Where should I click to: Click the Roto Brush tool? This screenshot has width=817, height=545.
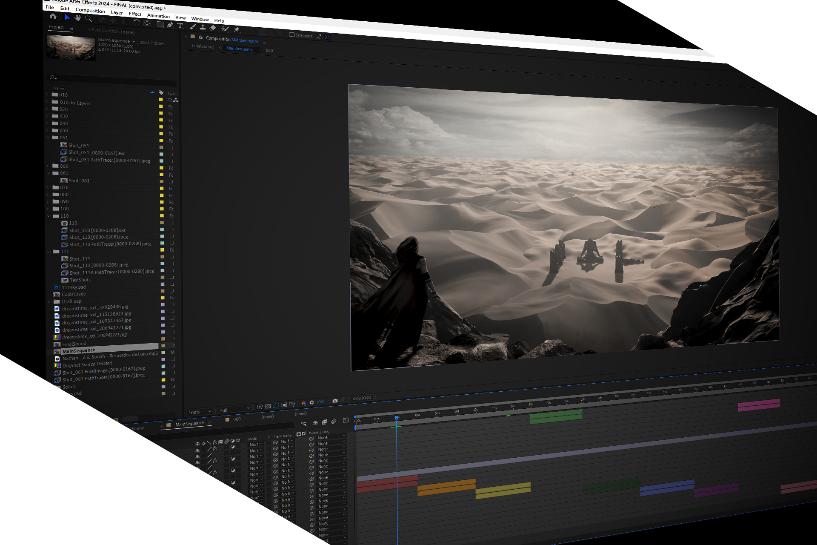pyautogui.click(x=225, y=29)
